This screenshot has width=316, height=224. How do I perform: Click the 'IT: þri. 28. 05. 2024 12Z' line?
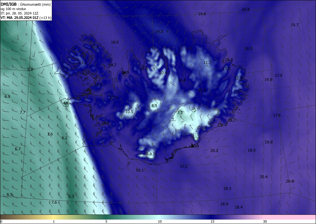19,13
